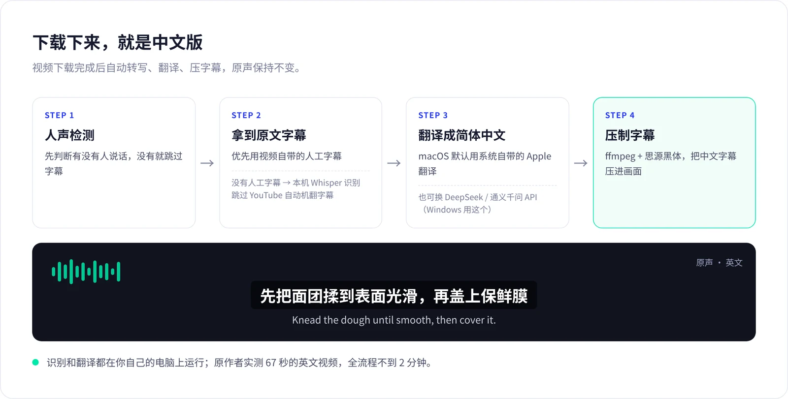Click the 压制字幕 card title

click(x=630, y=135)
